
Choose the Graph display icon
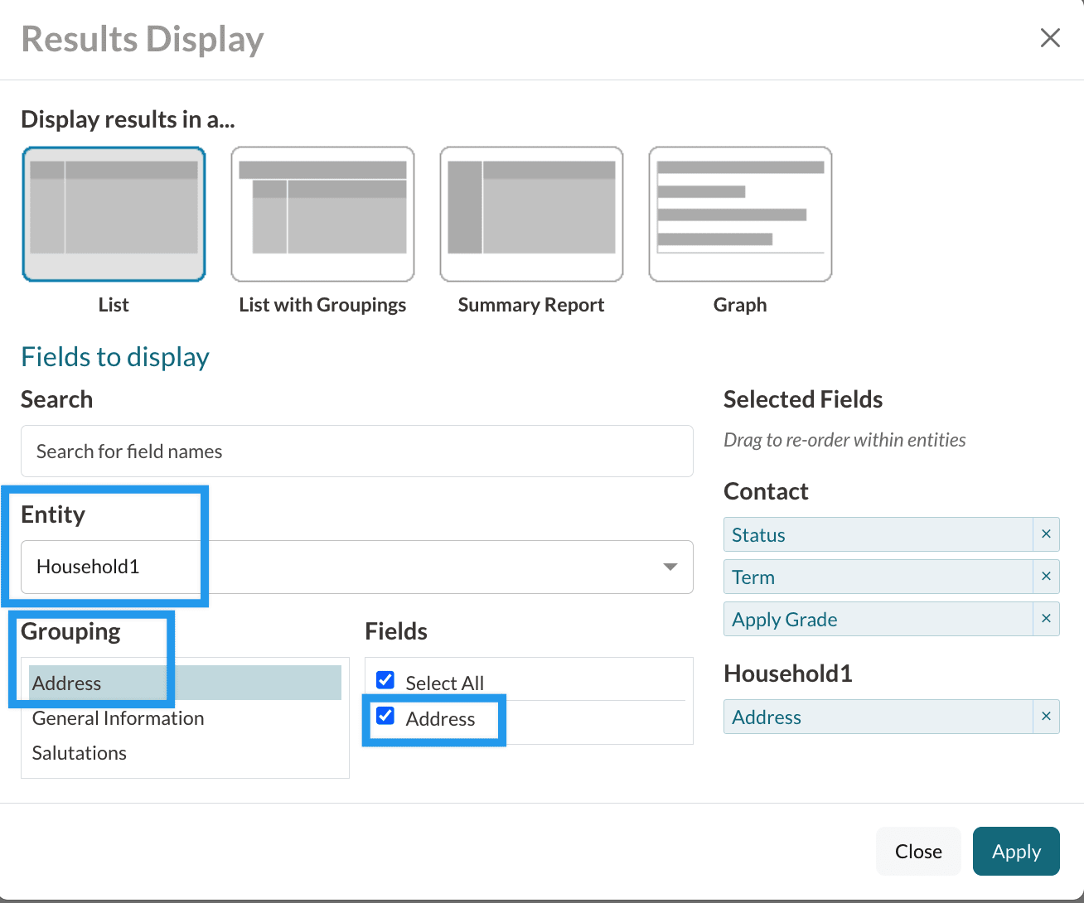[740, 214]
